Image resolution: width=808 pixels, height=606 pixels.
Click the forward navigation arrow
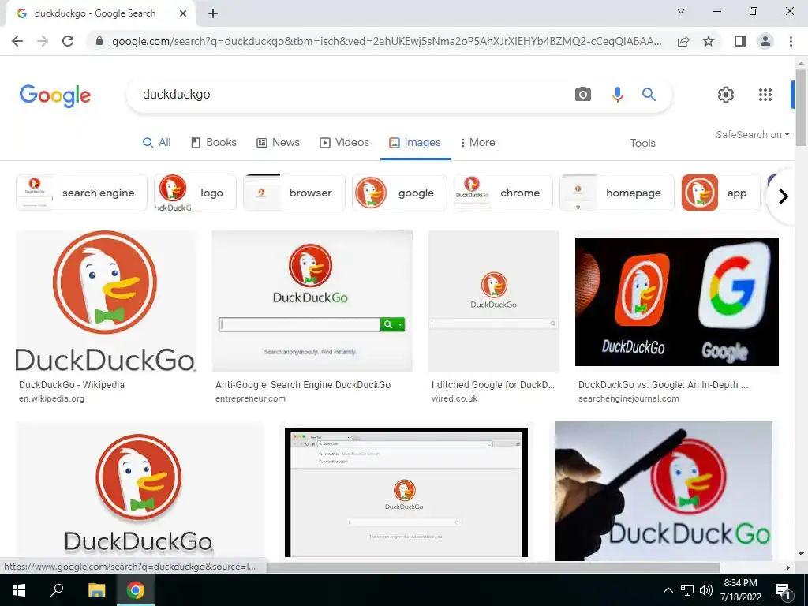[x=43, y=41]
